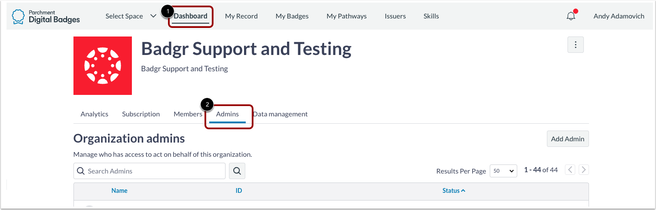
Task: Open the notifications bell
Action: [x=571, y=16]
